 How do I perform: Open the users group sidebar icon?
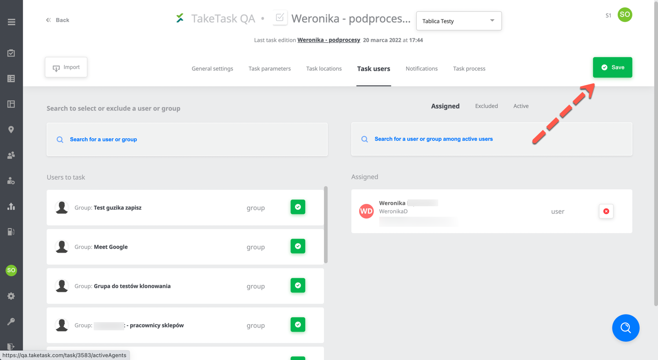[11, 155]
